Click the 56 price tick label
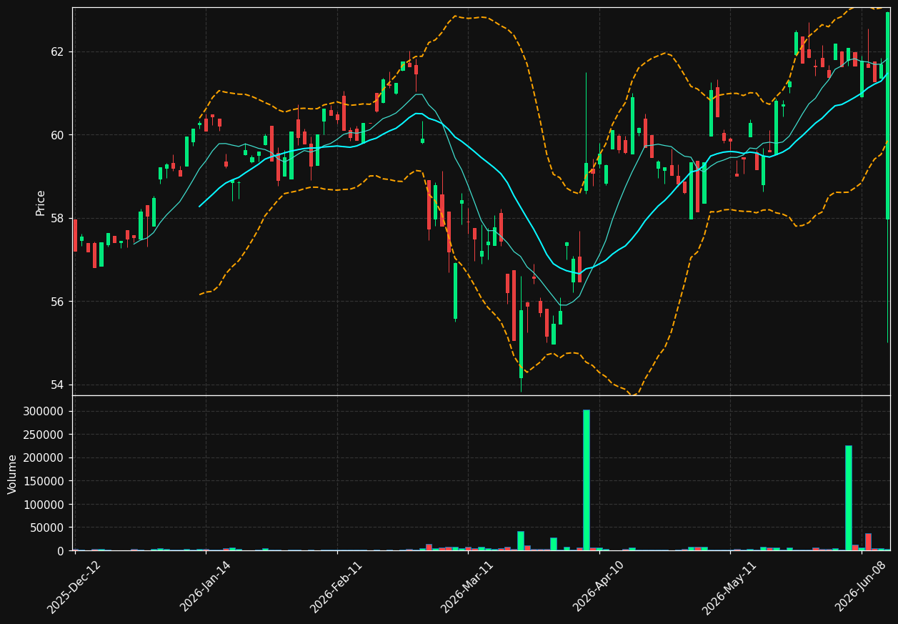 click(57, 302)
